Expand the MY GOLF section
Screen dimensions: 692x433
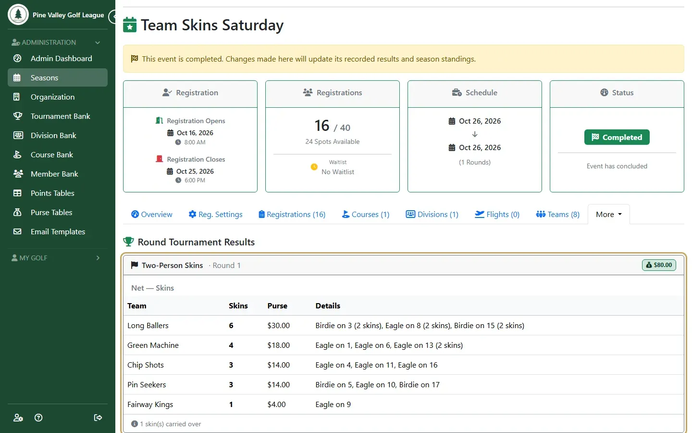tap(58, 258)
